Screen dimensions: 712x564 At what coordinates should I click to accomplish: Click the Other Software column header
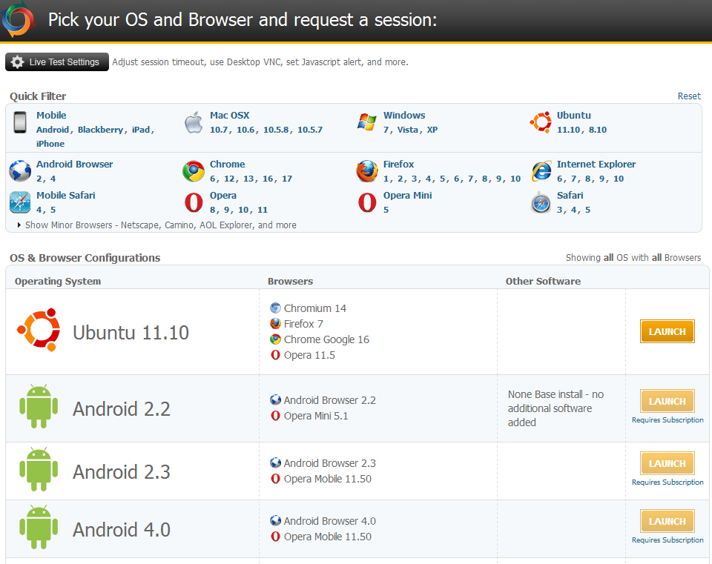(x=543, y=282)
